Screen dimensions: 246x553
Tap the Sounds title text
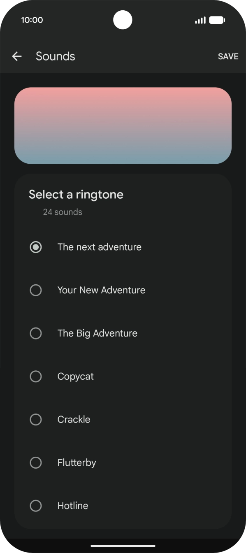tap(55, 56)
